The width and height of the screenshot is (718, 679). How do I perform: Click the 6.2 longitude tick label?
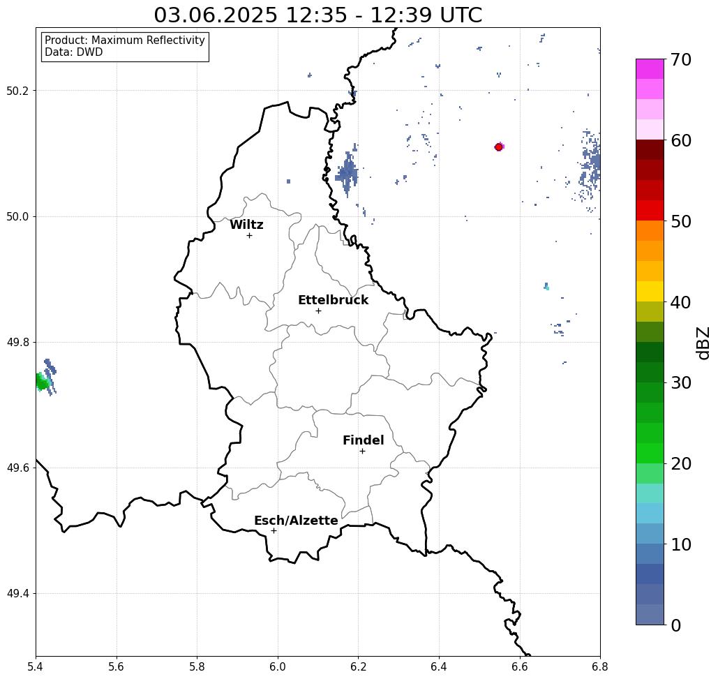(x=359, y=666)
